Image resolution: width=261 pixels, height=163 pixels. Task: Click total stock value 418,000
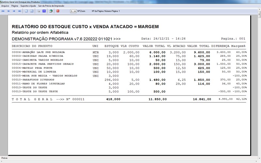pyautogui.click(x=113, y=99)
